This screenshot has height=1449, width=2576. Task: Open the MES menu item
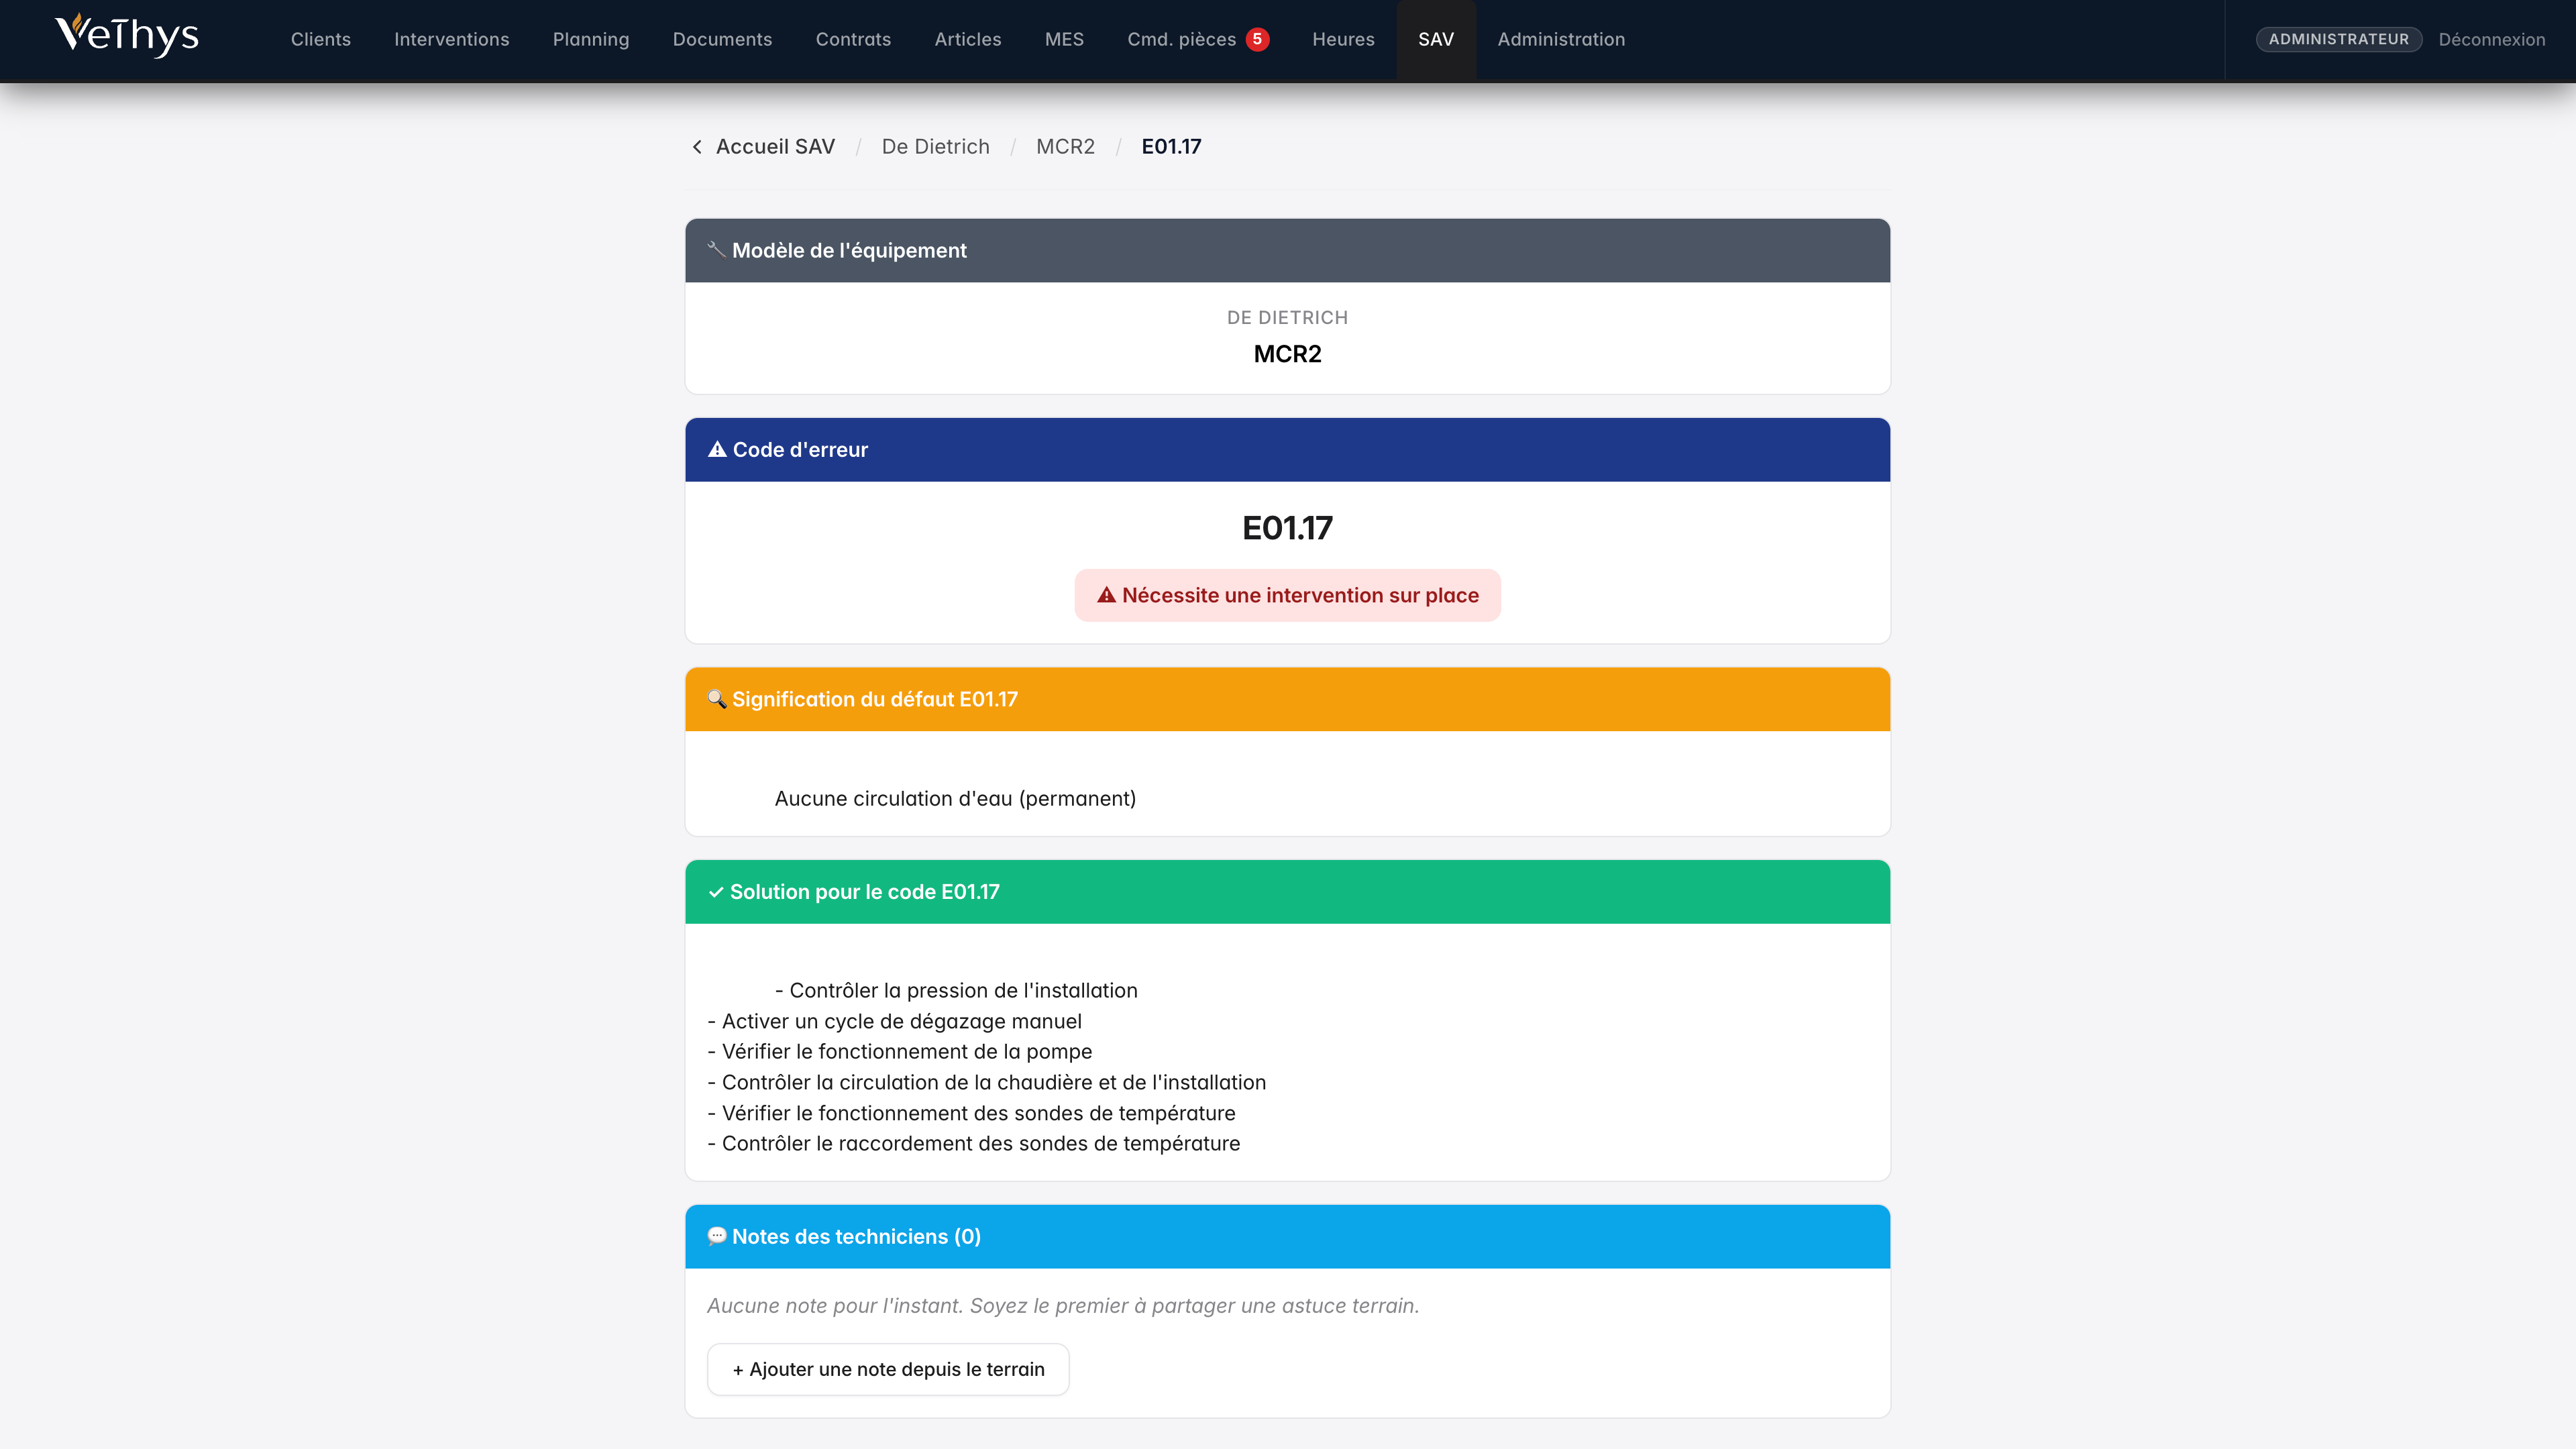click(1064, 39)
